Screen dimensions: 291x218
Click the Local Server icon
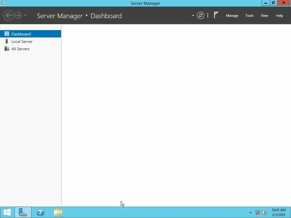(7, 41)
